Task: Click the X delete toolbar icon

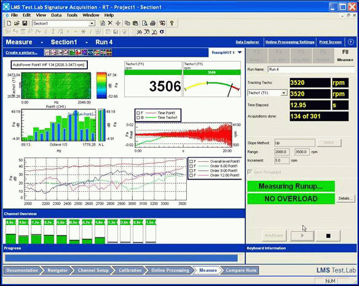Action: [x=110, y=23]
